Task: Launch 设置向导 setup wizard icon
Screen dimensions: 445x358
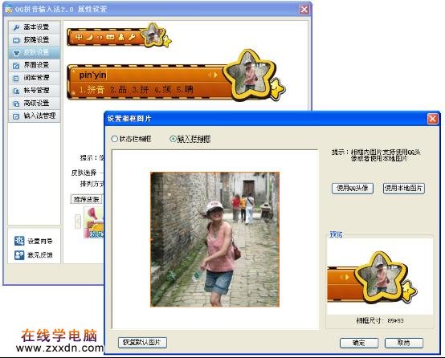Action: [x=19, y=241]
